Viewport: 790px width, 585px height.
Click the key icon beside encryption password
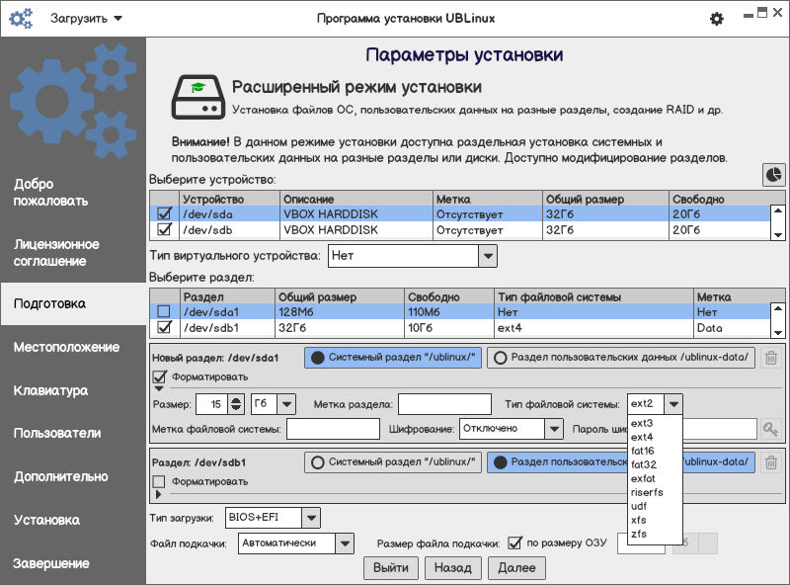click(770, 429)
